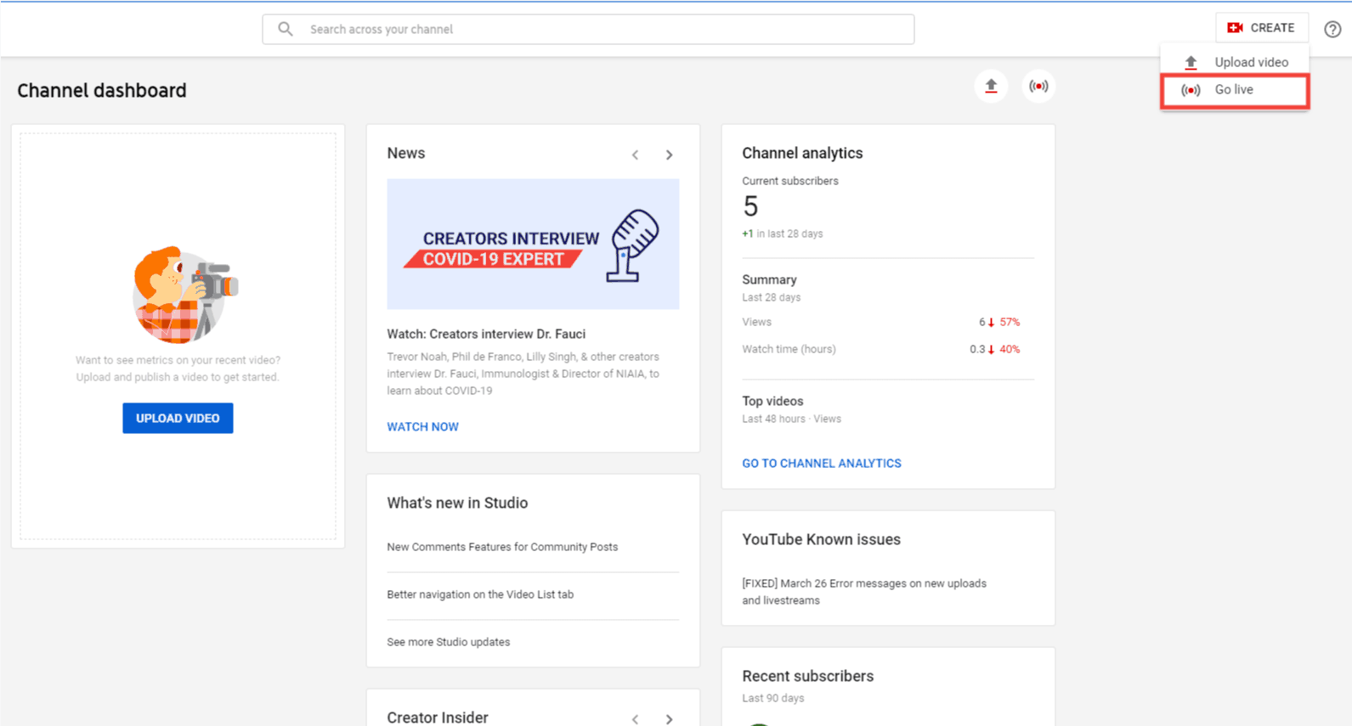Click the Views row in Summary
Image resolution: width=1352 pixels, height=726 pixels.
point(880,322)
